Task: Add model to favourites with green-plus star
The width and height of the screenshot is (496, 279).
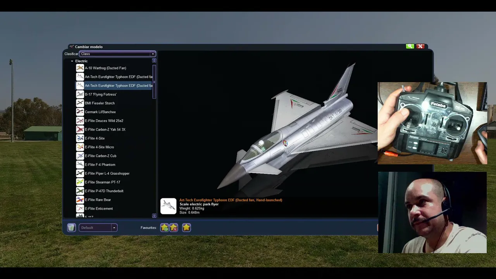Action: tap(165, 227)
